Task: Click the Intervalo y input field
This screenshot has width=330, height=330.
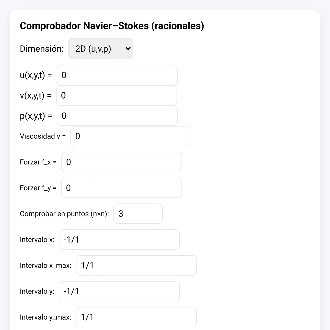Action: [x=119, y=291]
